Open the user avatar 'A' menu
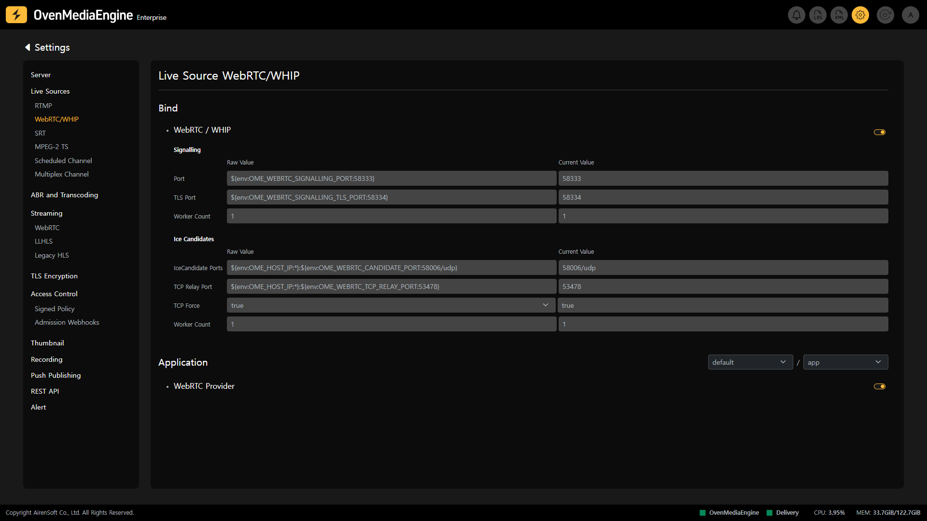This screenshot has width=927, height=521. (911, 15)
